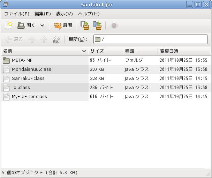The height and width of the screenshot is (178, 212).
Task: Click the SanTakuF.class file icon
Action: click(x=6, y=79)
